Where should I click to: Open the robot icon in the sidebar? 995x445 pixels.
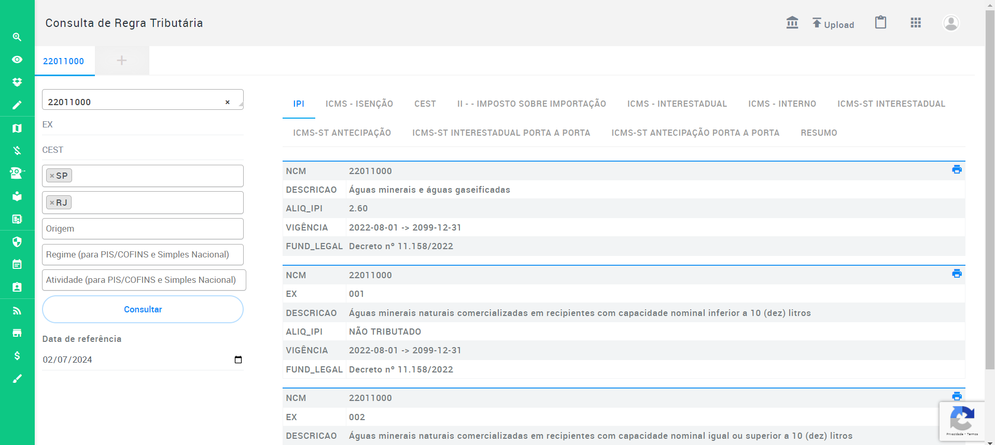point(17,173)
